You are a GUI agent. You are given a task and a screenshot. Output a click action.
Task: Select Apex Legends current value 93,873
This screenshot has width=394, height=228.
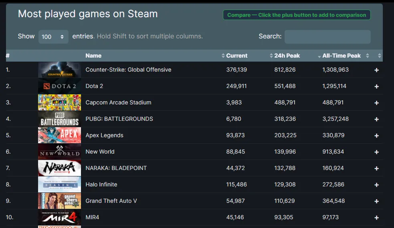pos(235,135)
